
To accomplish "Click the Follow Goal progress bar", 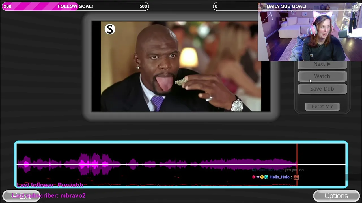I will pyautogui.click(x=75, y=6).
